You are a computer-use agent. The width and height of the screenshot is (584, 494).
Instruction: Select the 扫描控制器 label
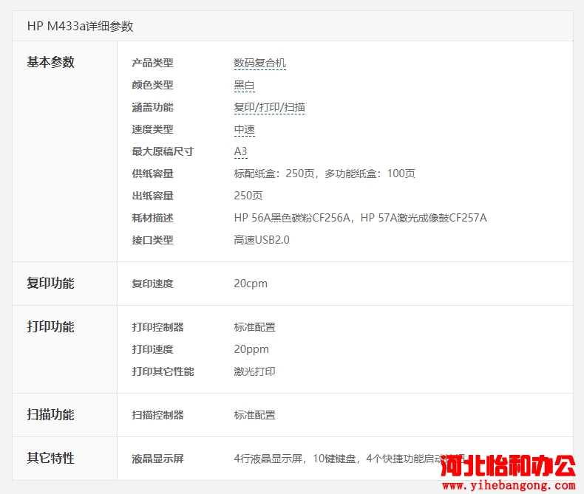point(158,415)
